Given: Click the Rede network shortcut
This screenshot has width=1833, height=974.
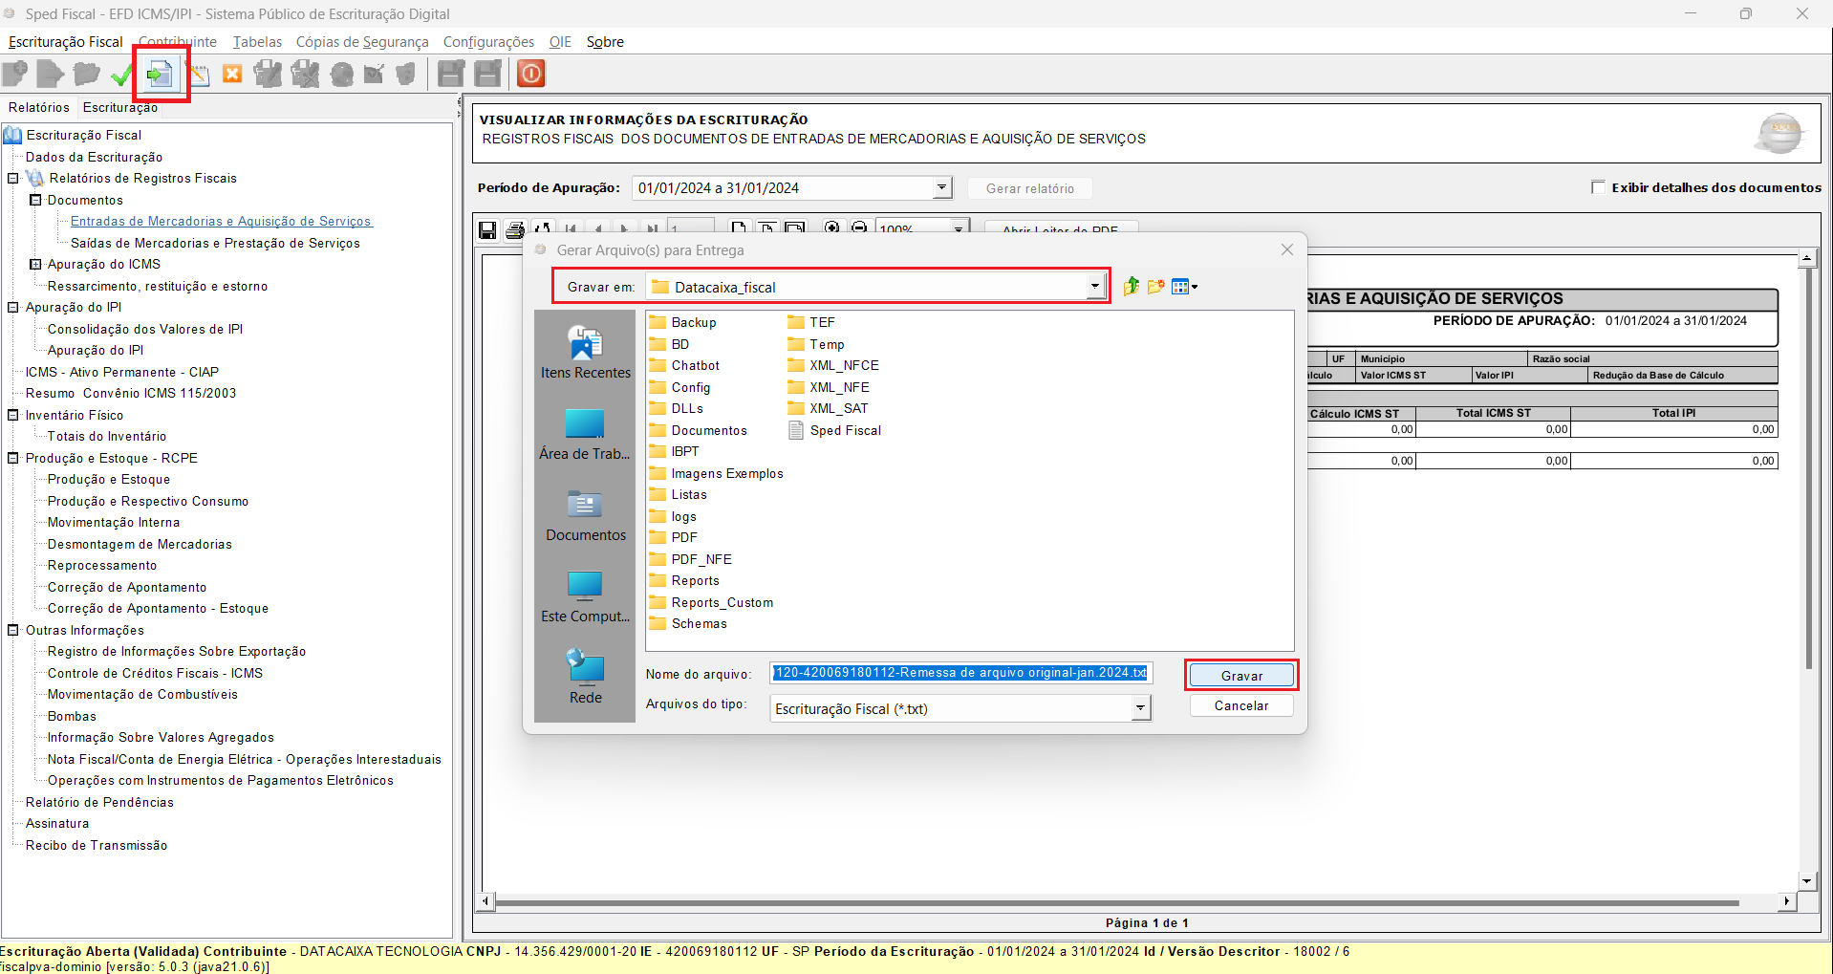Looking at the screenshot, I should point(585,677).
